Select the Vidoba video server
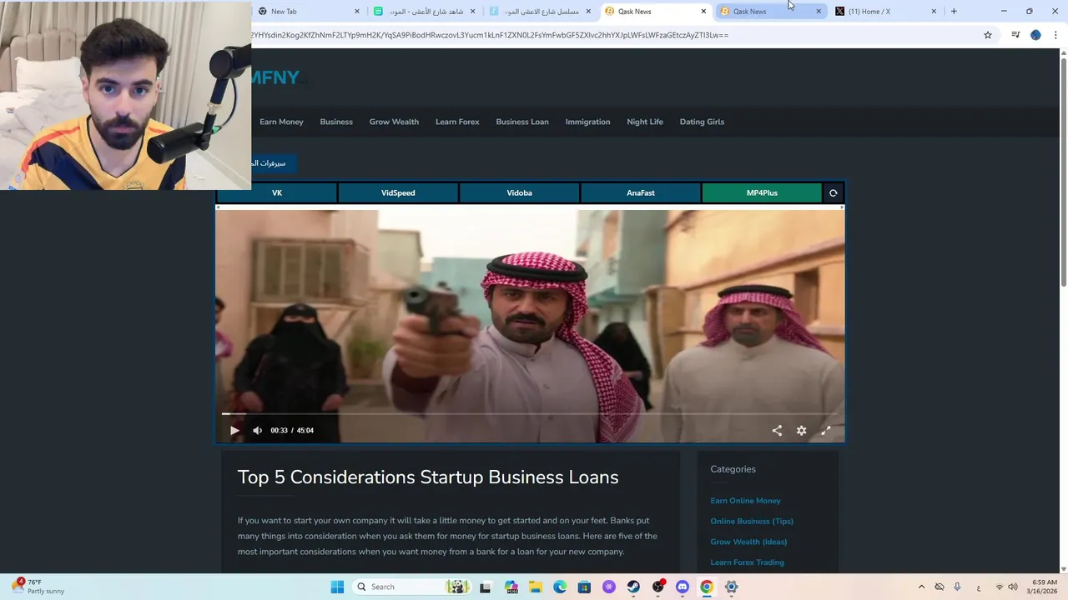The height and width of the screenshot is (600, 1068). 519,193
